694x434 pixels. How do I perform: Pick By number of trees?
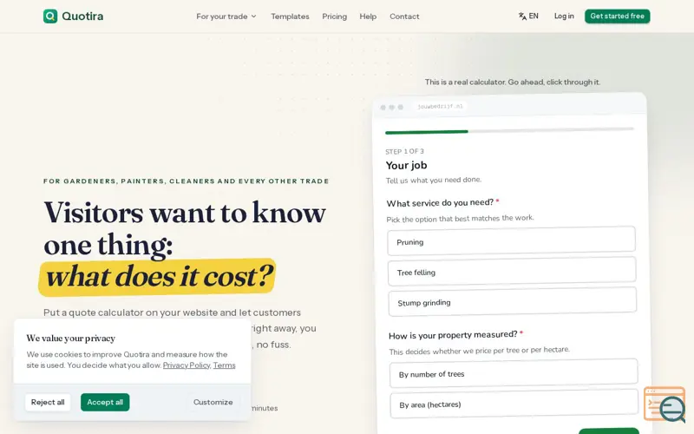click(514, 373)
